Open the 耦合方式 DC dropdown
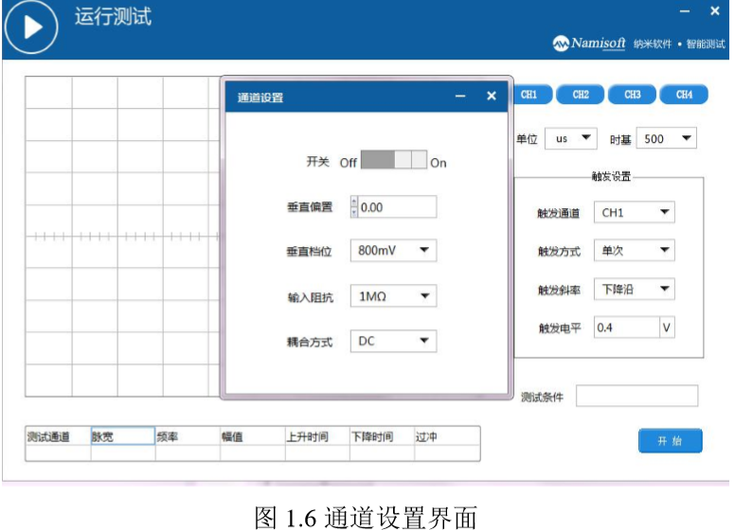The image size is (735, 530). (x=393, y=341)
